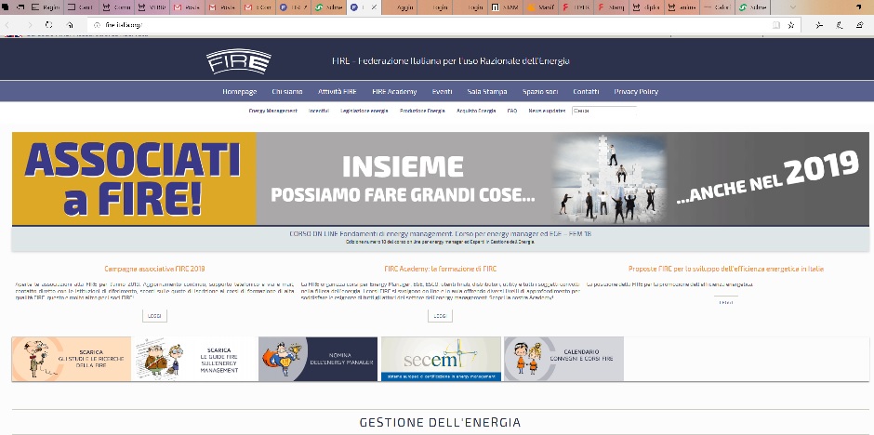Open Calendario convegni e corsi tile
This screenshot has width=874, height=435.
pyautogui.click(x=563, y=359)
